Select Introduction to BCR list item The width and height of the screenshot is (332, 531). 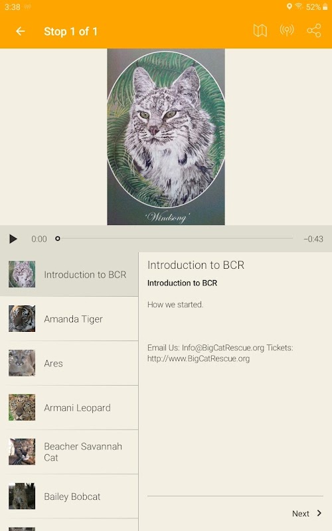tap(69, 274)
